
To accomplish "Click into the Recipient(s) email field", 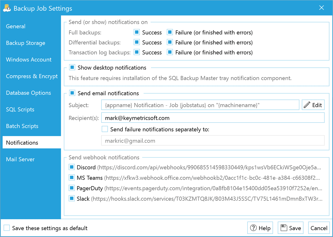I will click(x=213, y=118).
